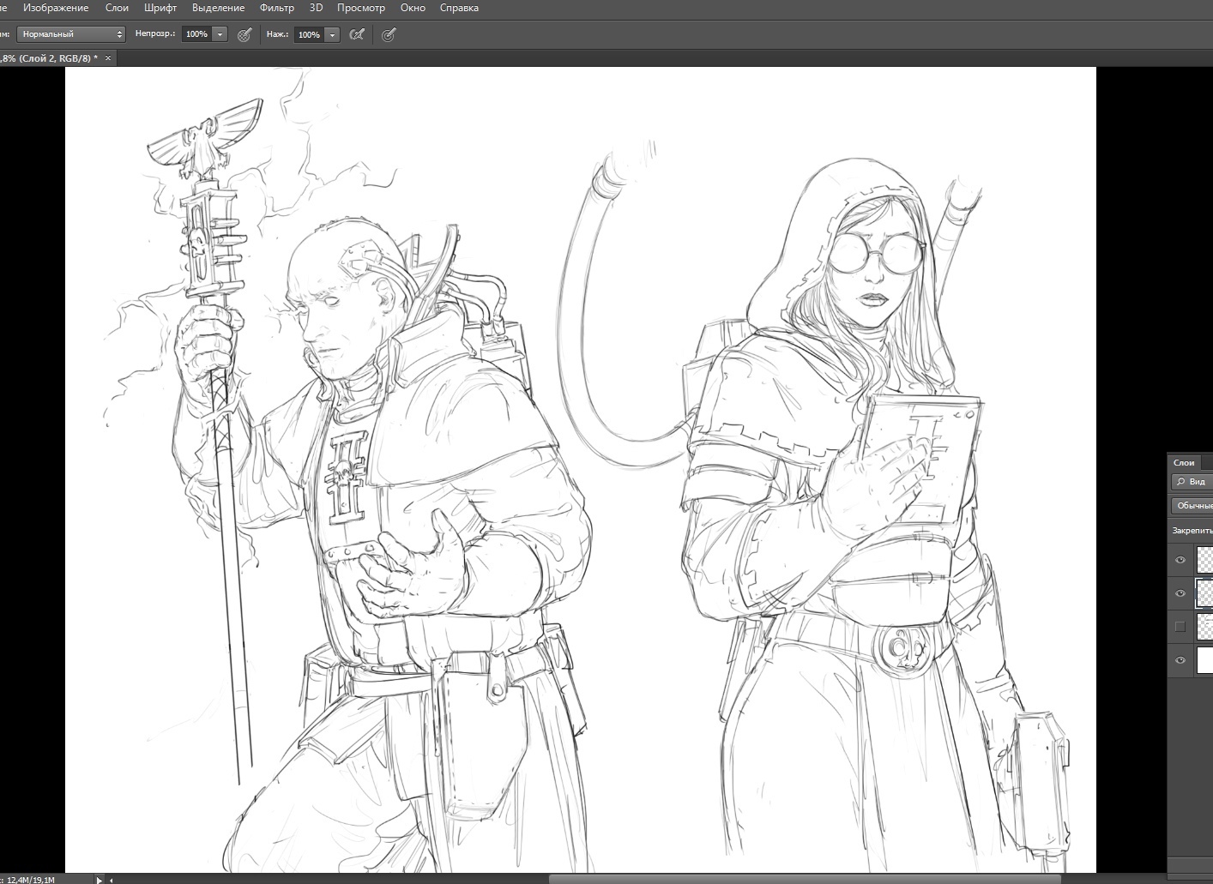Open the Нормальный blend mode dropdown

[x=71, y=34]
